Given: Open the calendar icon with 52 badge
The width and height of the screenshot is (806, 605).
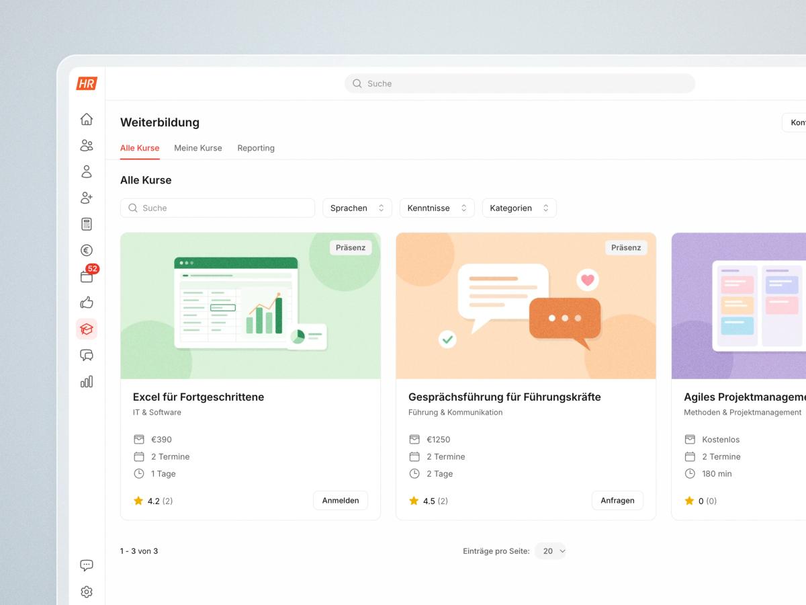Looking at the screenshot, I should click(87, 276).
